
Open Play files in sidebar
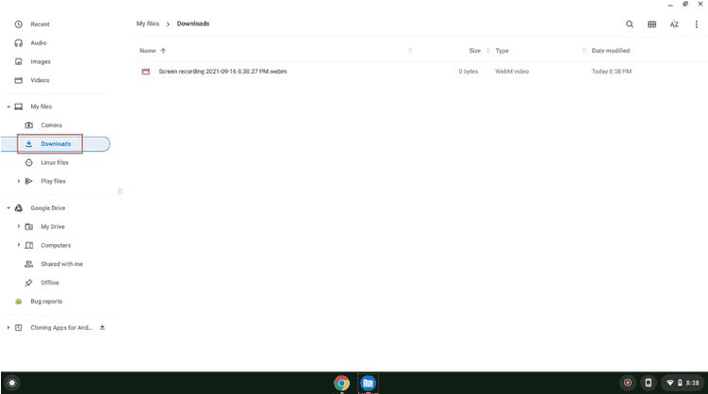point(54,181)
